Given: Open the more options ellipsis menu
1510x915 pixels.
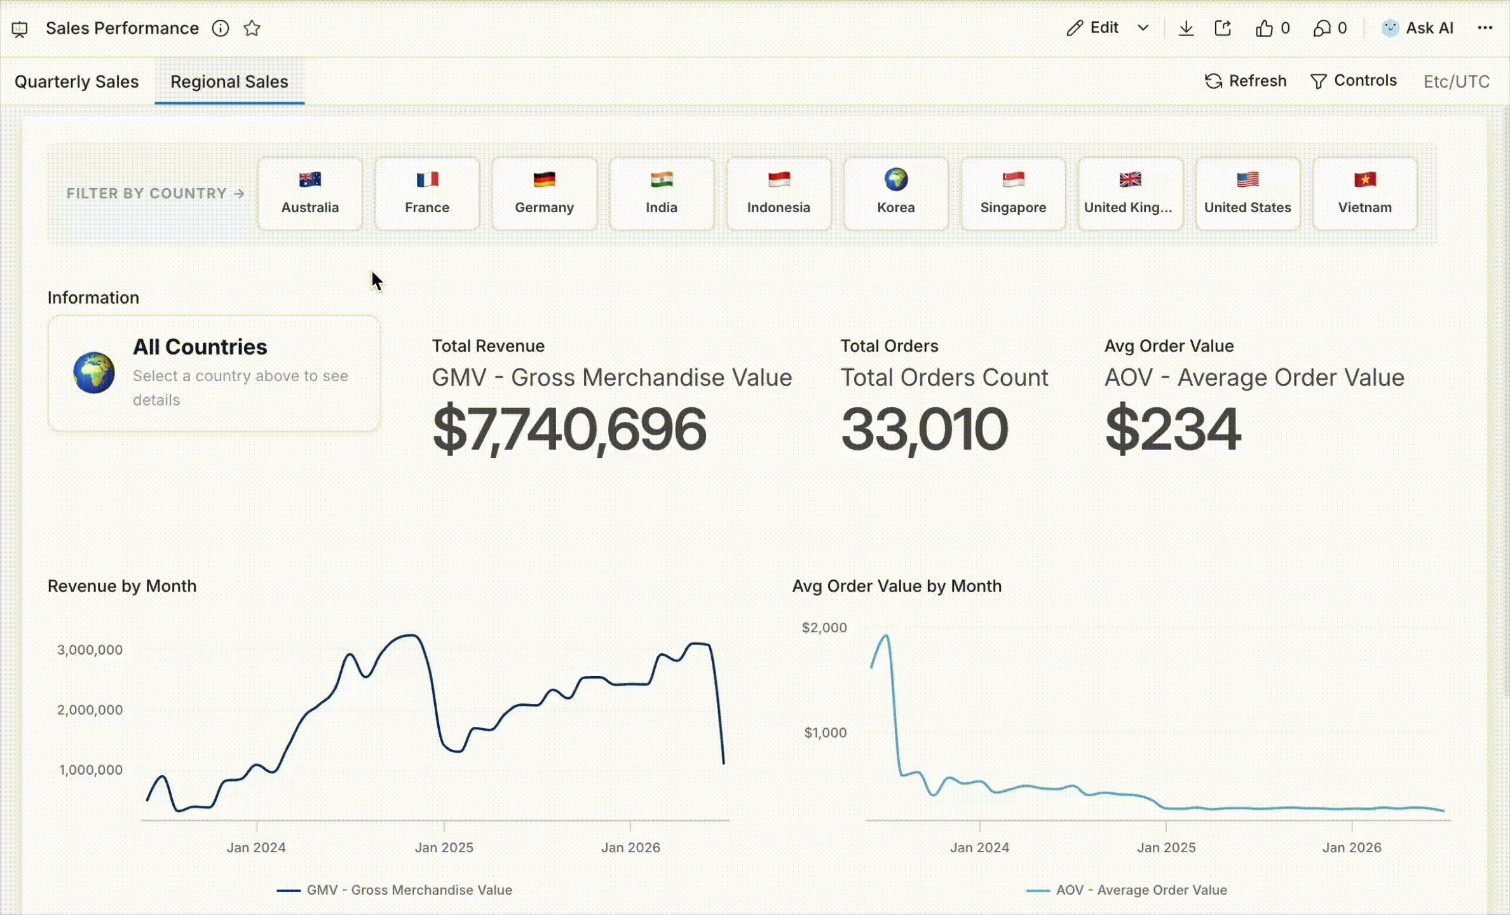Looking at the screenshot, I should (1485, 28).
